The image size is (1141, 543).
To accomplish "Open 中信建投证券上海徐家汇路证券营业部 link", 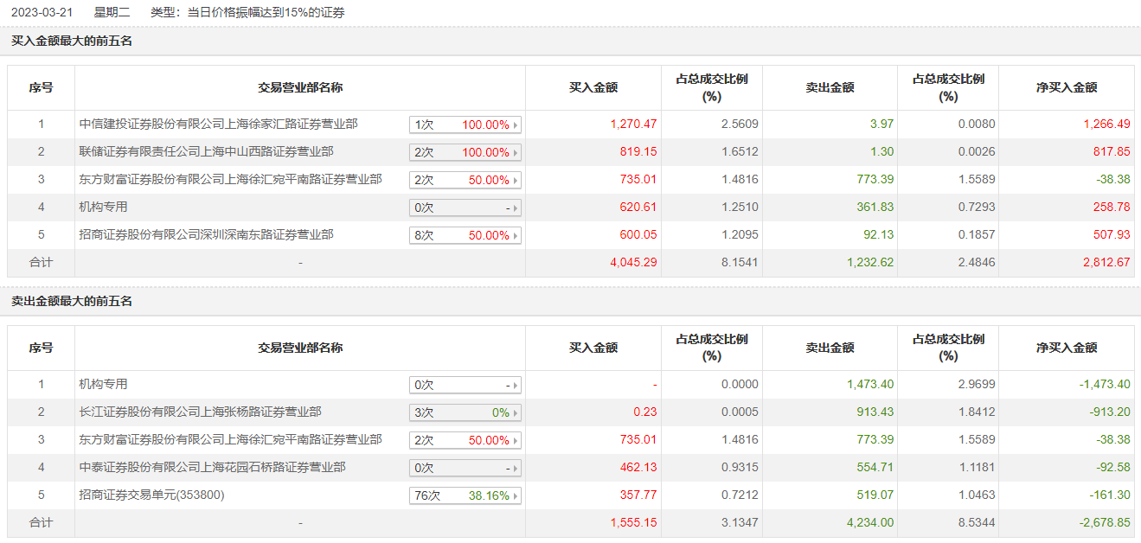I will (x=218, y=124).
